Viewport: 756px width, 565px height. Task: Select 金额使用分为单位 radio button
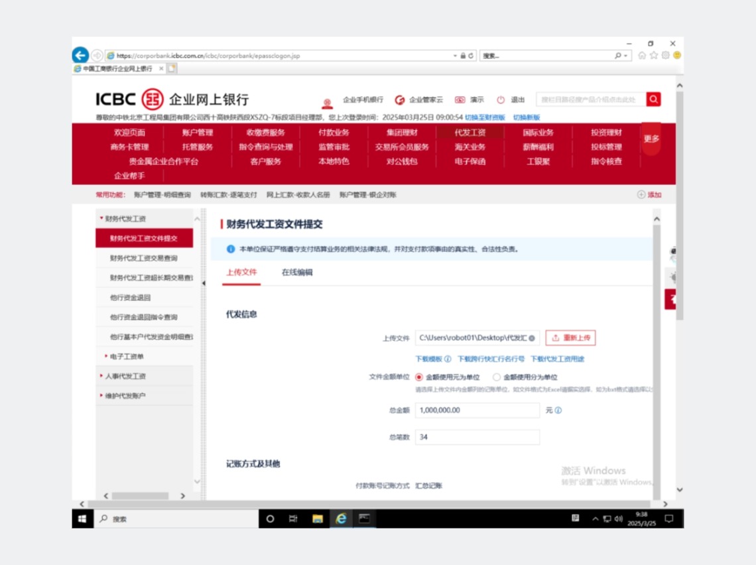(x=496, y=377)
